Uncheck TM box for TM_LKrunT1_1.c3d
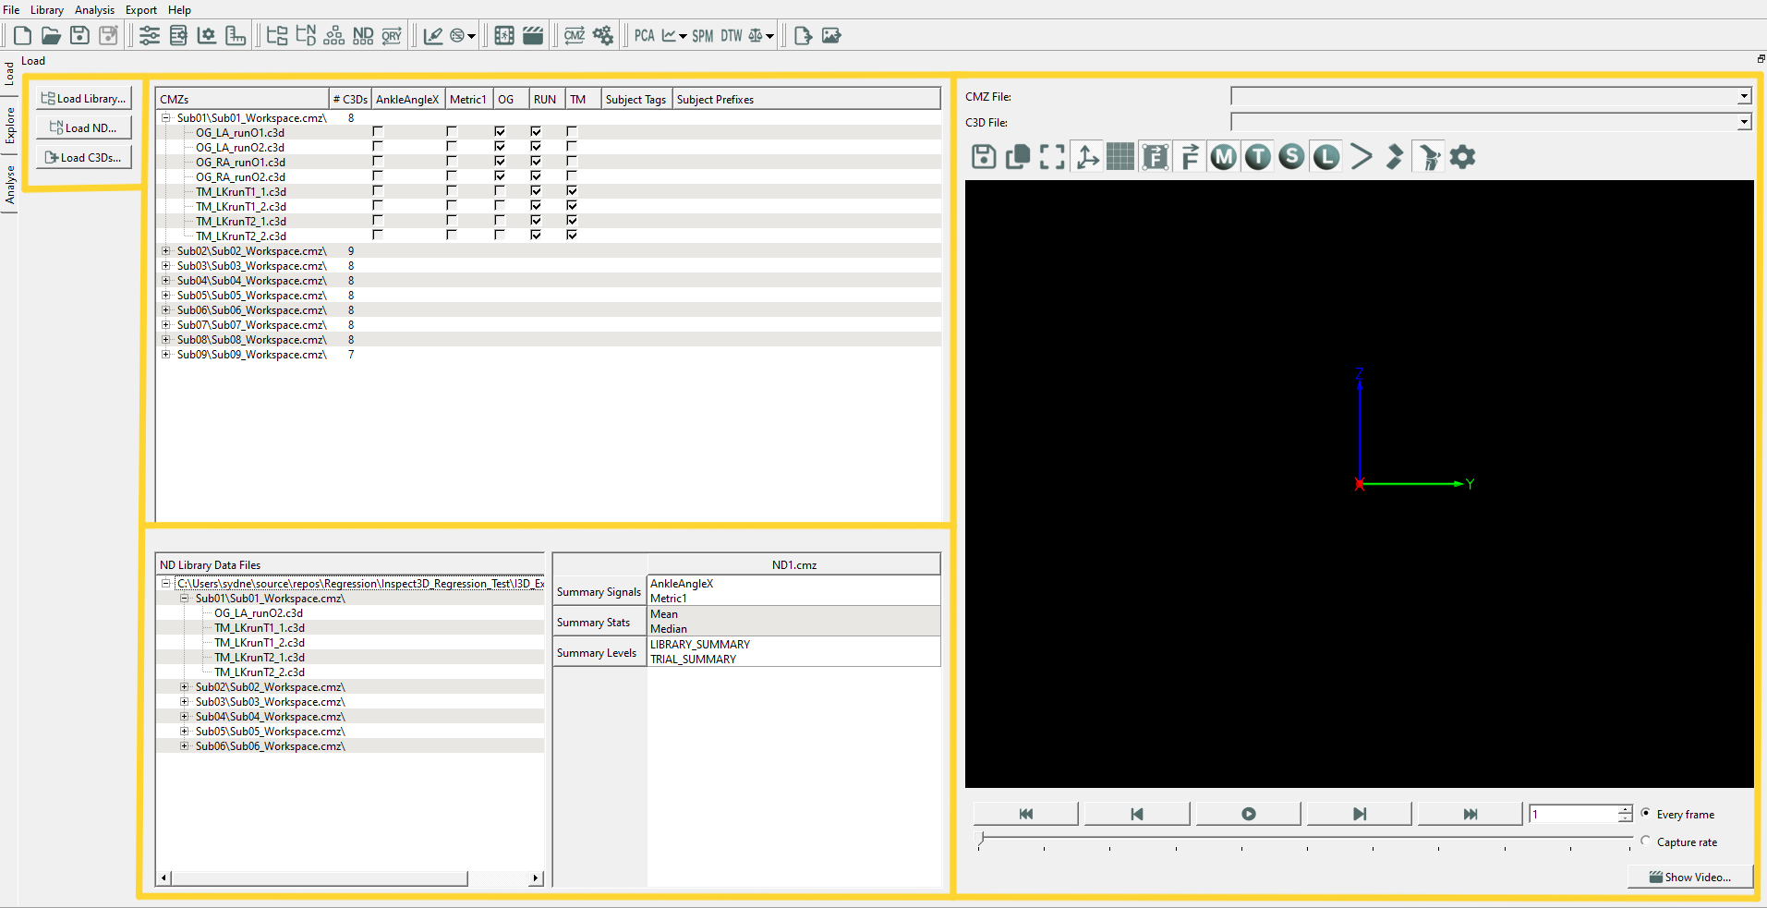 (x=572, y=191)
